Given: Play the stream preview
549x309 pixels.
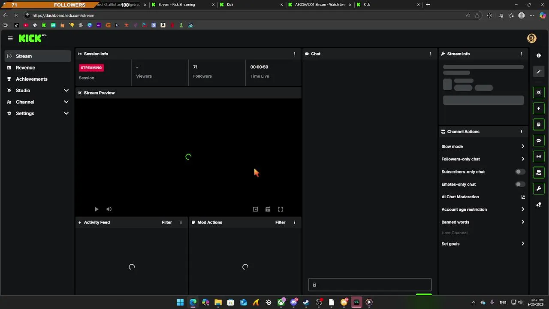Looking at the screenshot, I should point(97,209).
